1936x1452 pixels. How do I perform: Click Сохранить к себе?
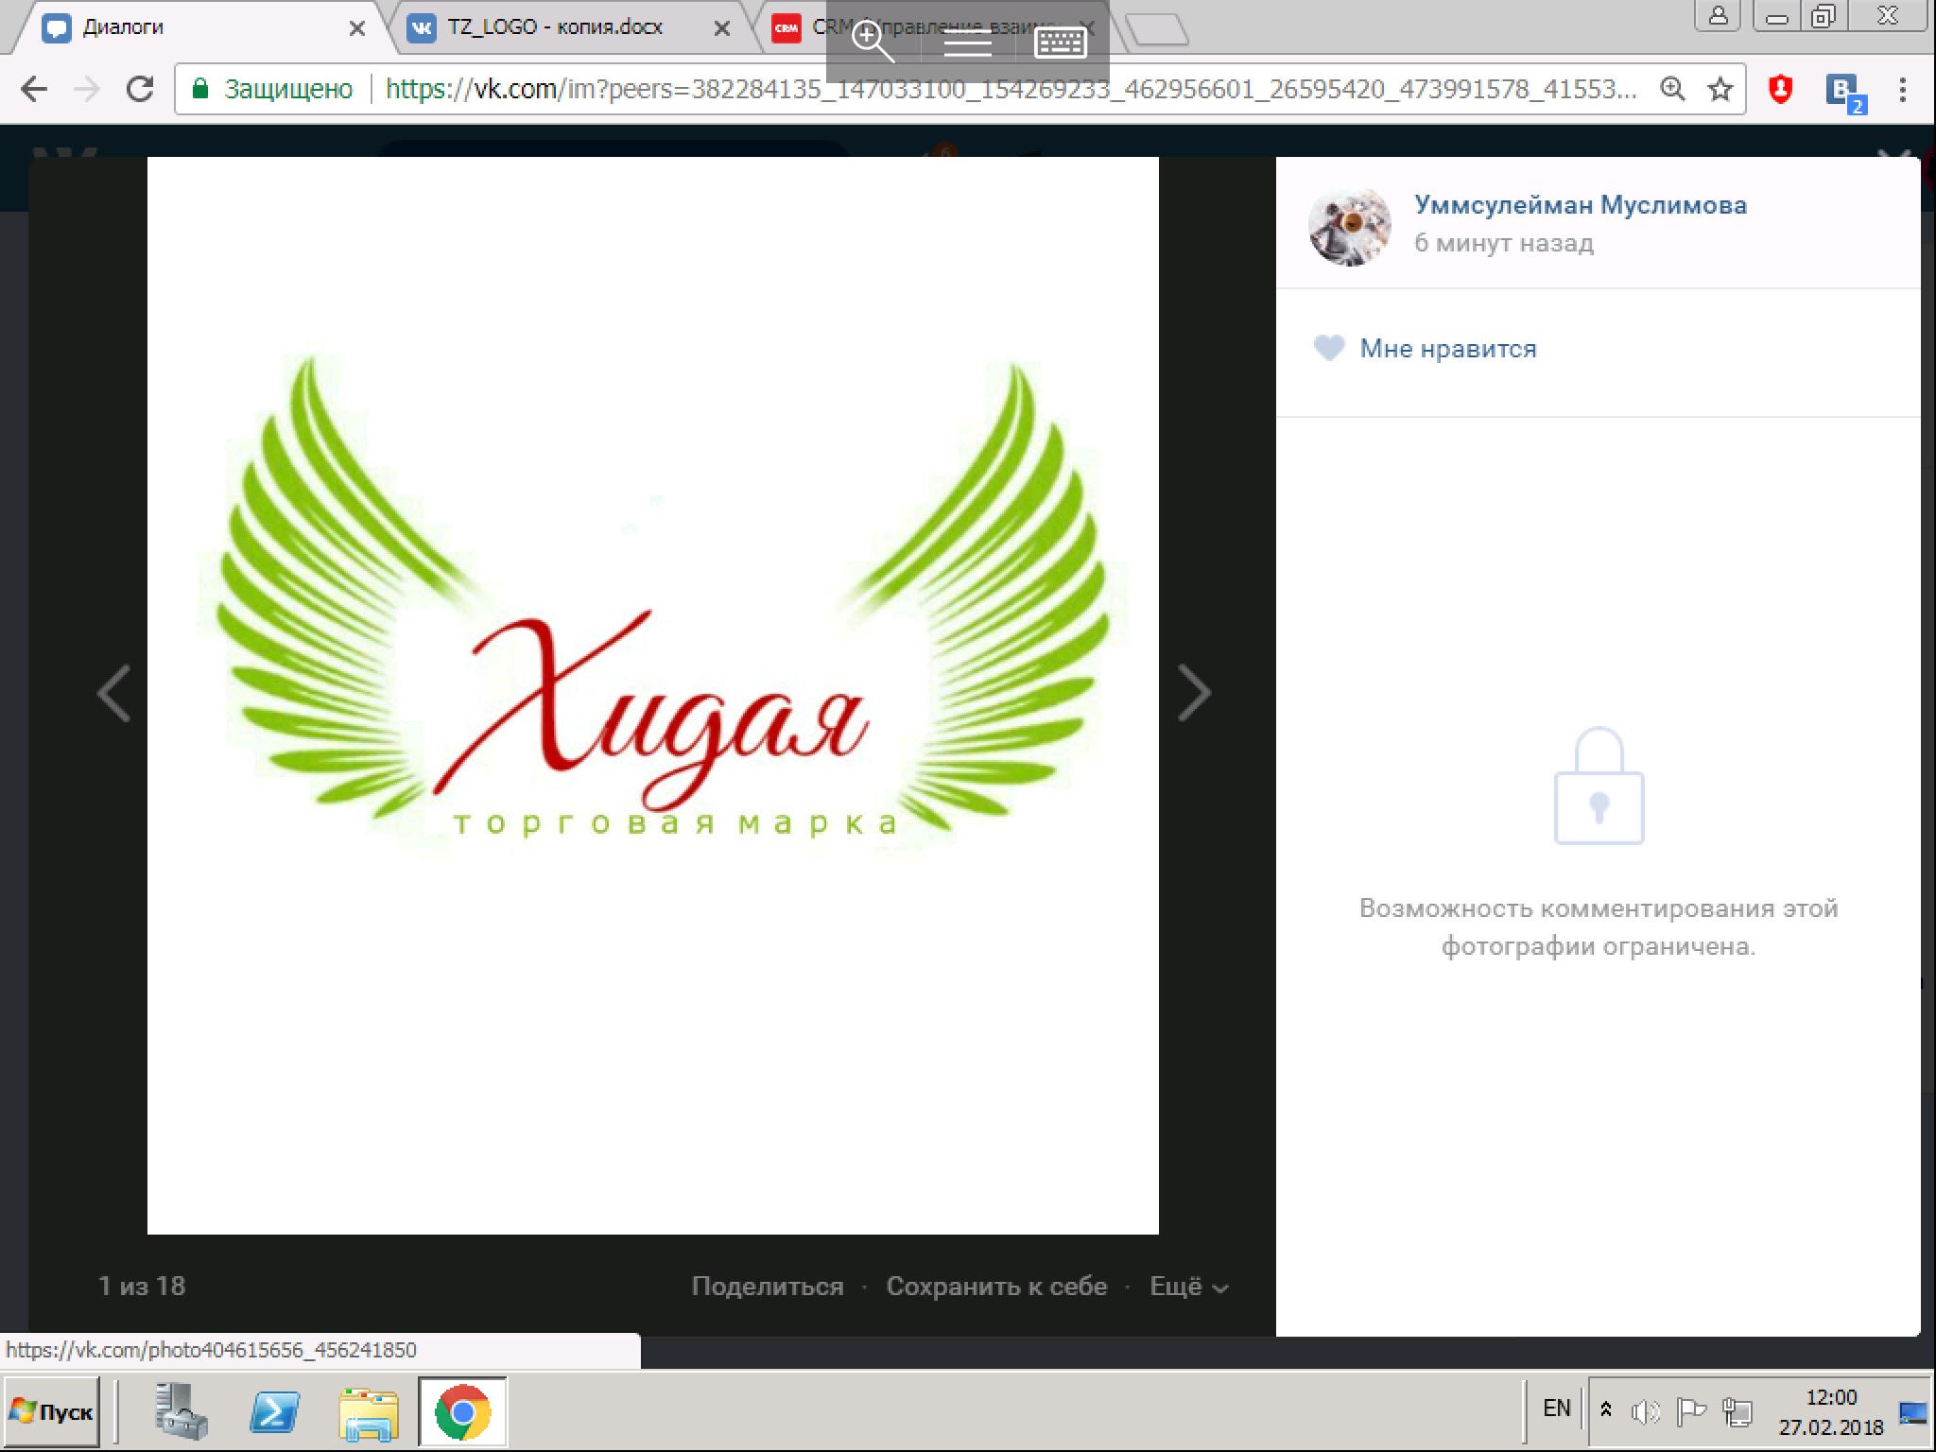tap(996, 1287)
